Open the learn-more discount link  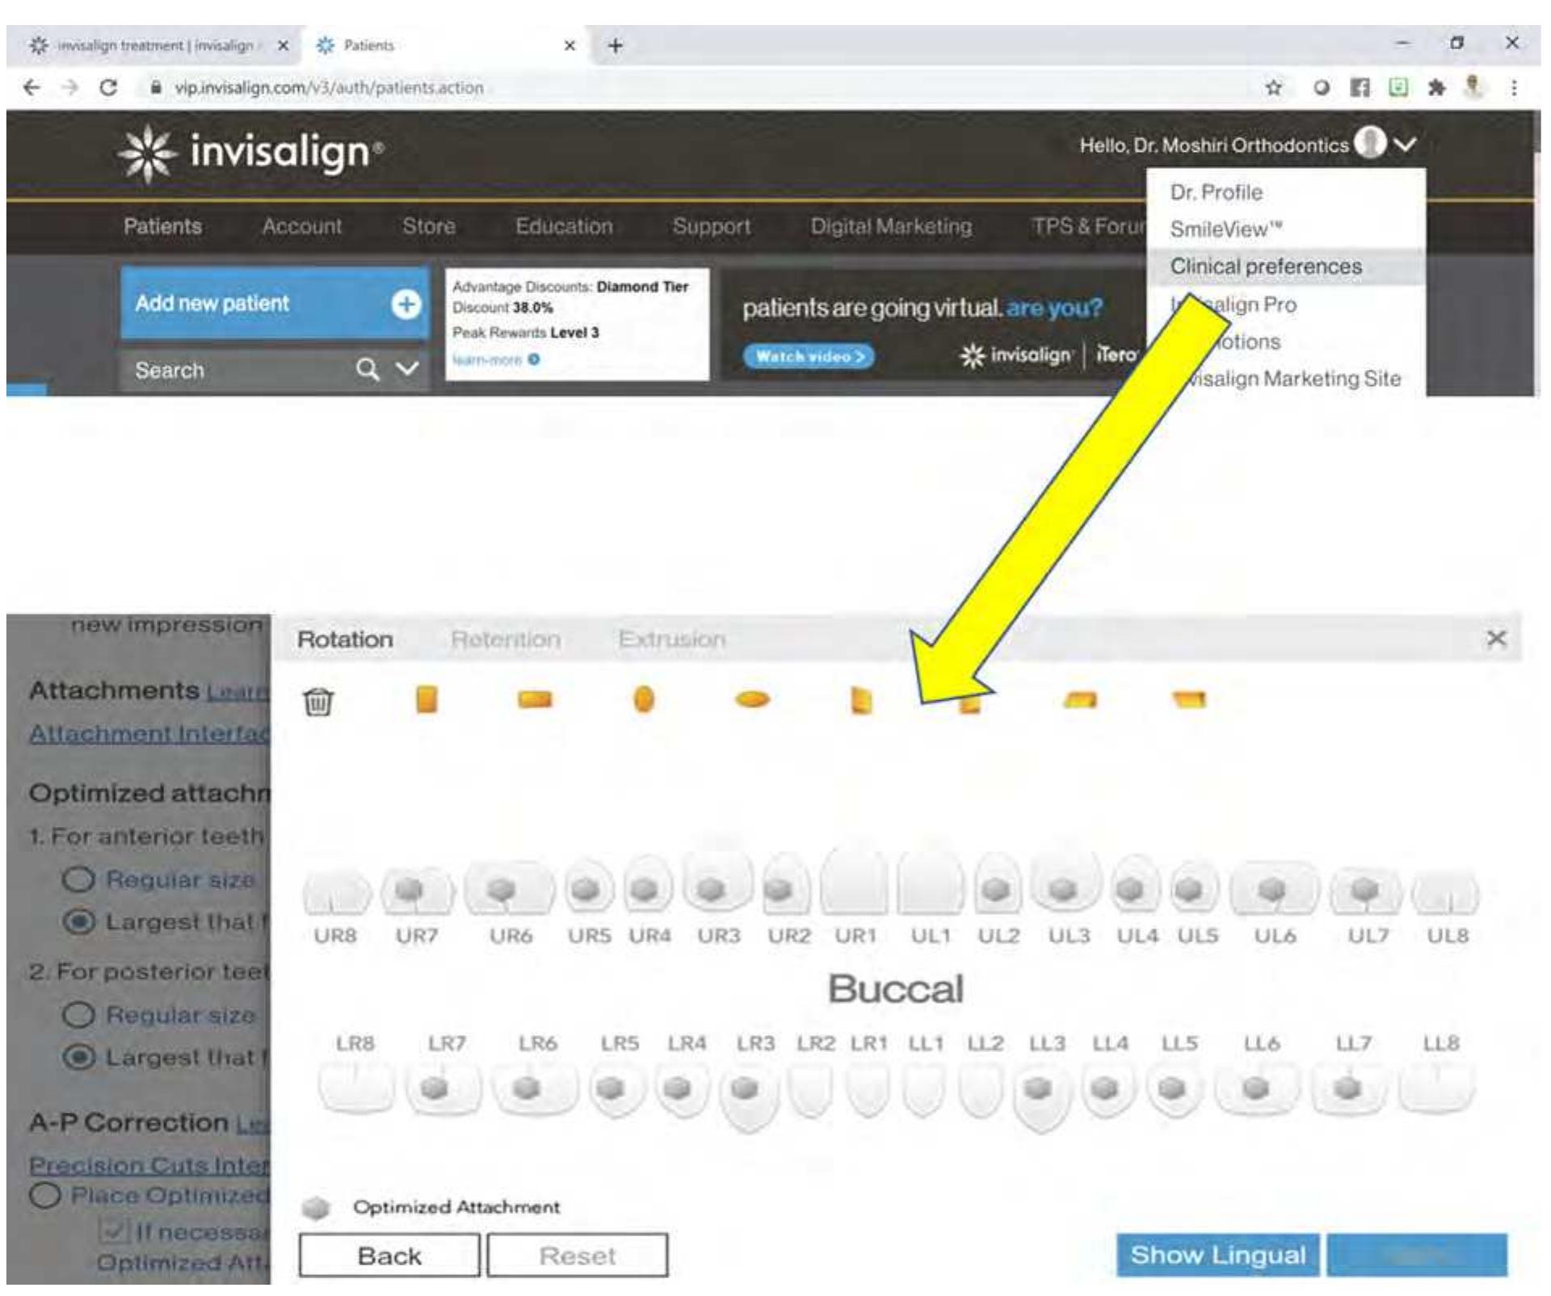pos(495,360)
